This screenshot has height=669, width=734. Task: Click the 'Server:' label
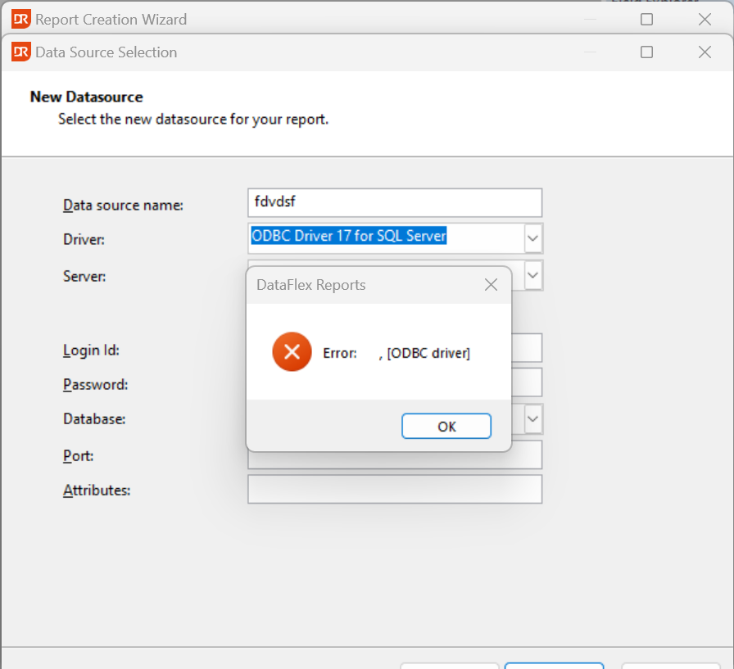(84, 276)
